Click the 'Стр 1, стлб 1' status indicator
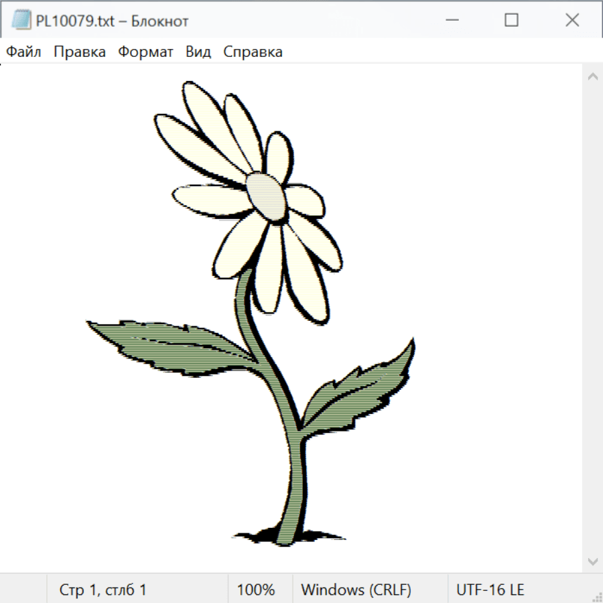The height and width of the screenshot is (603, 603). pyautogui.click(x=103, y=590)
